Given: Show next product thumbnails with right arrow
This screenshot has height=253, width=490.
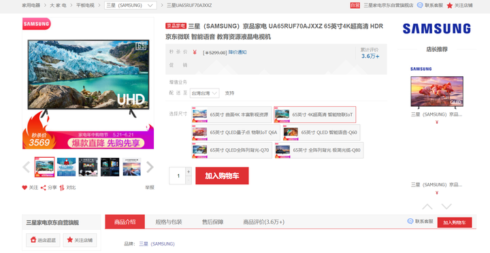Looking at the screenshot, I should (x=150, y=167).
